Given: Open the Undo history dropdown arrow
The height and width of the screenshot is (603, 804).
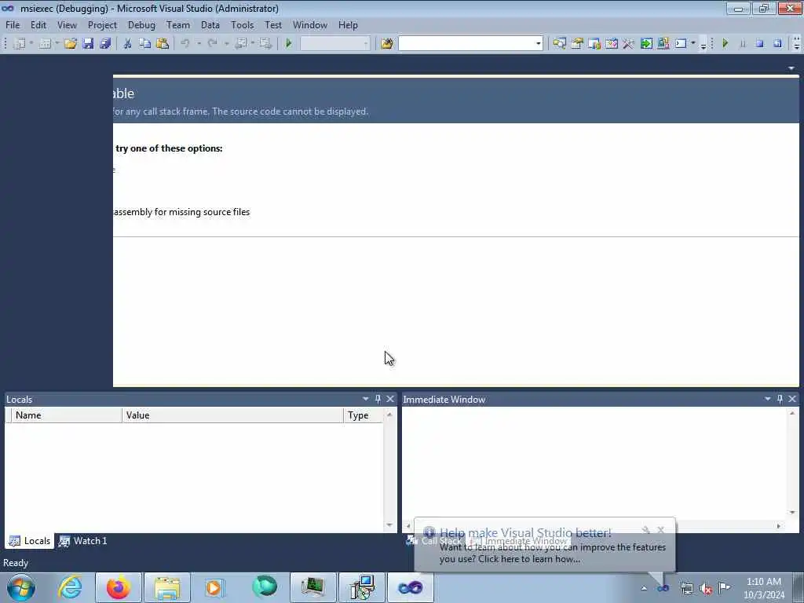Looking at the screenshot, I should (199, 44).
